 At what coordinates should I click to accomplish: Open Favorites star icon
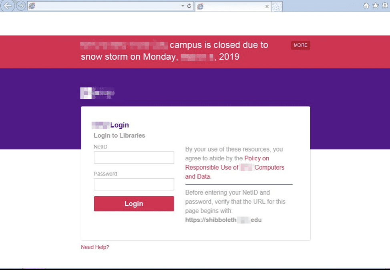(x=376, y=6)
